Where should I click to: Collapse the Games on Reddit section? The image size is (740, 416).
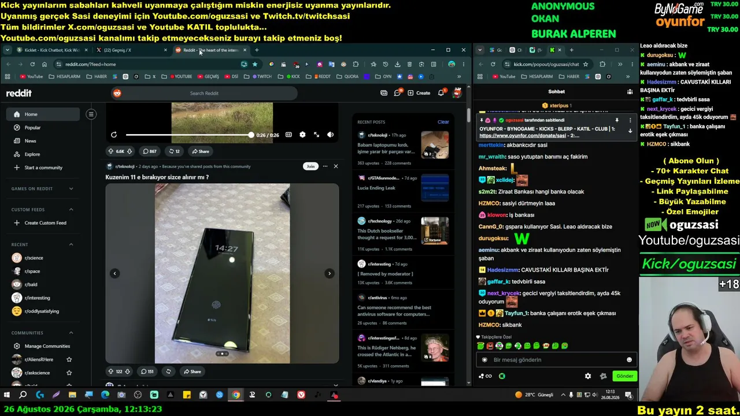click(x=71, y=188)
